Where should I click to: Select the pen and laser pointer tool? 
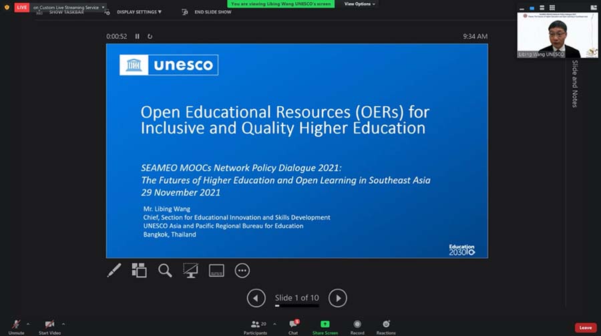coord(114,271)
